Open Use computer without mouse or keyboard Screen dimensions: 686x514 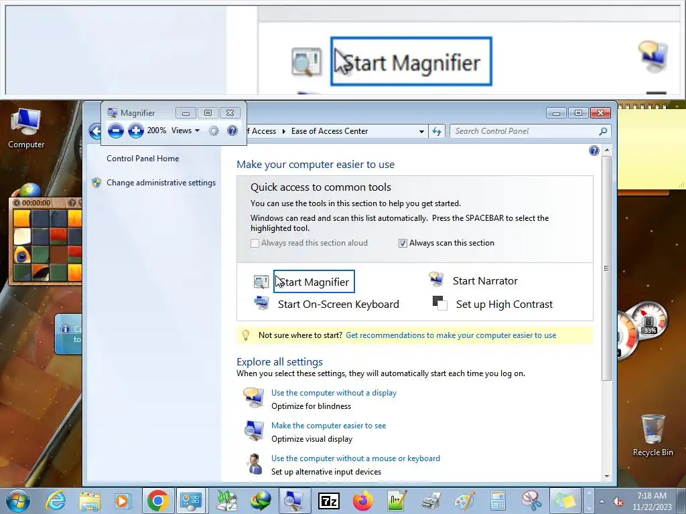(x=356, y=458)
